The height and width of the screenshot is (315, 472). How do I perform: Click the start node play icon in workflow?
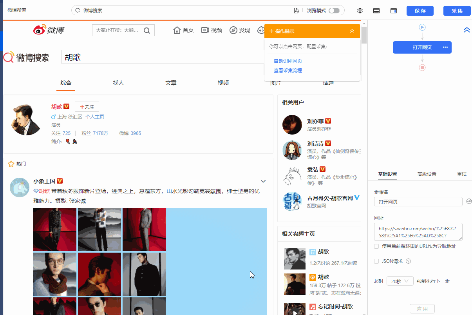[422, 27]
